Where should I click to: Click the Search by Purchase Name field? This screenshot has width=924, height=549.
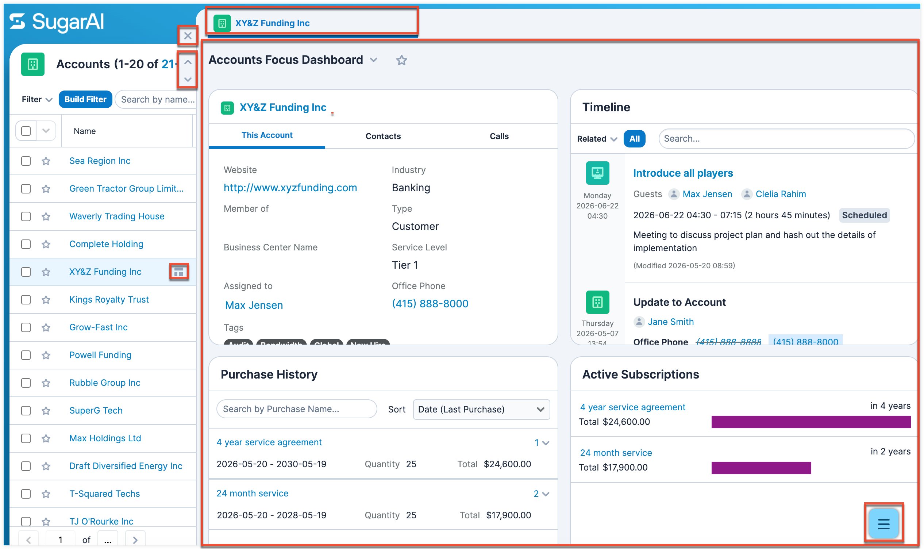(x=297, y=409)
